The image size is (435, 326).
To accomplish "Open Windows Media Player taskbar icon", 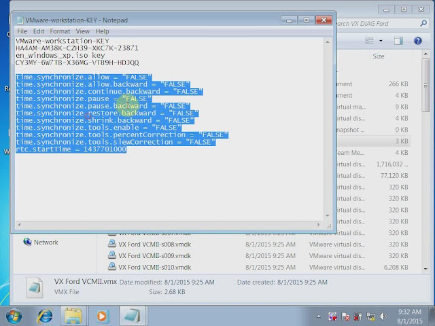I will 102,316.
